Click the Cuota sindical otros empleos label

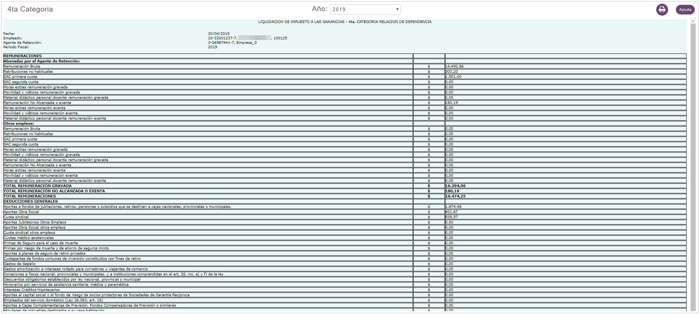[29, 233]
